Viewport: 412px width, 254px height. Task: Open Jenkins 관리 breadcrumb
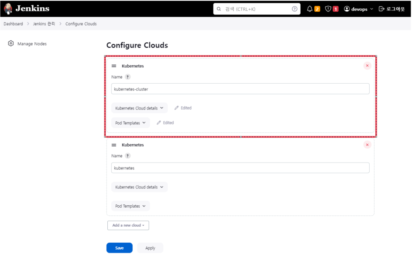pos(44,24)
